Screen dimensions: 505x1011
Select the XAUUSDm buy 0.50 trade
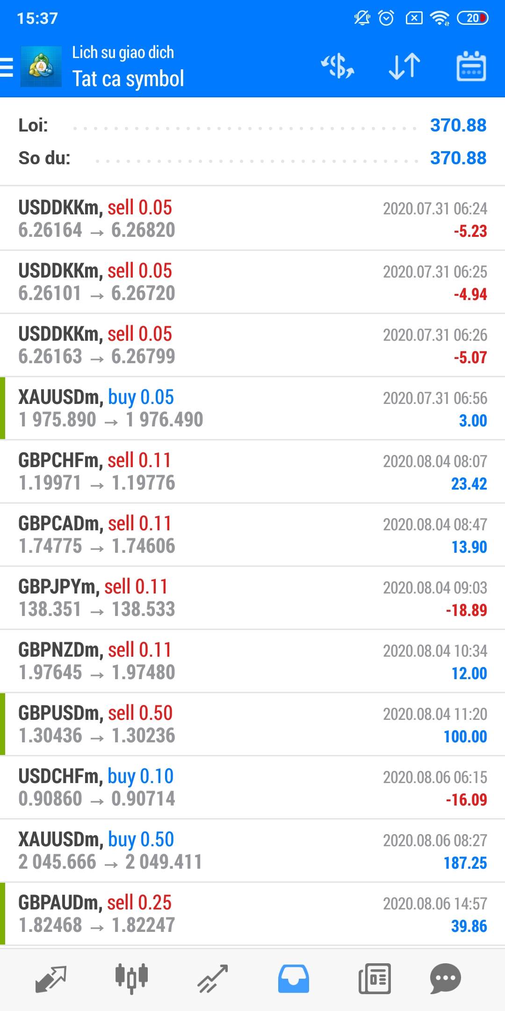pyautogui.click(x=252, y=850)
